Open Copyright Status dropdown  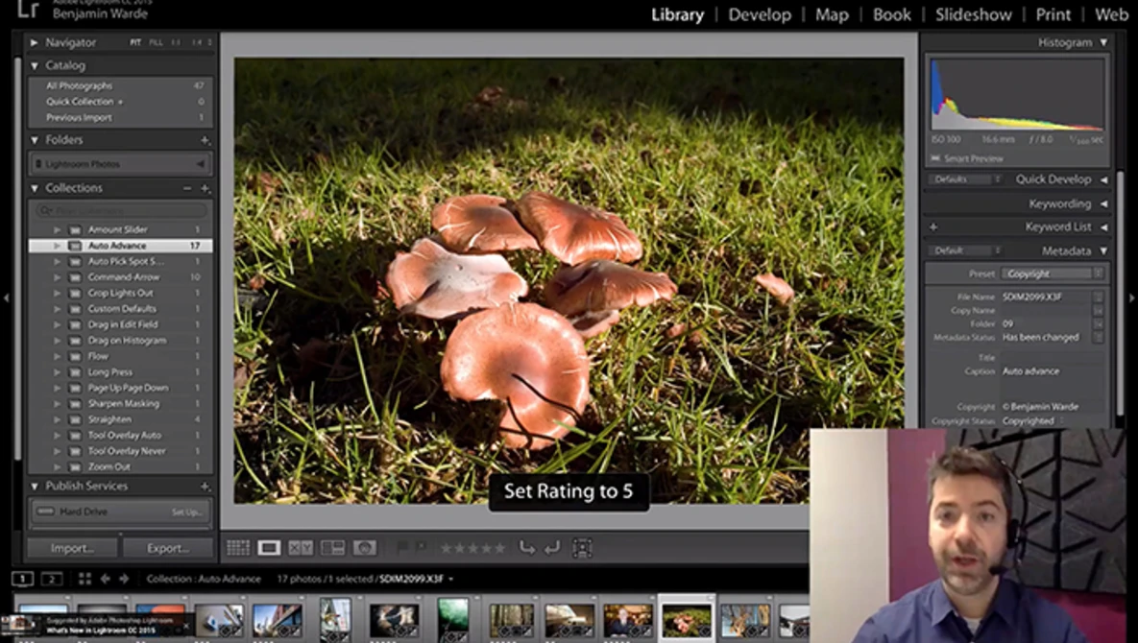point(1033,421)
